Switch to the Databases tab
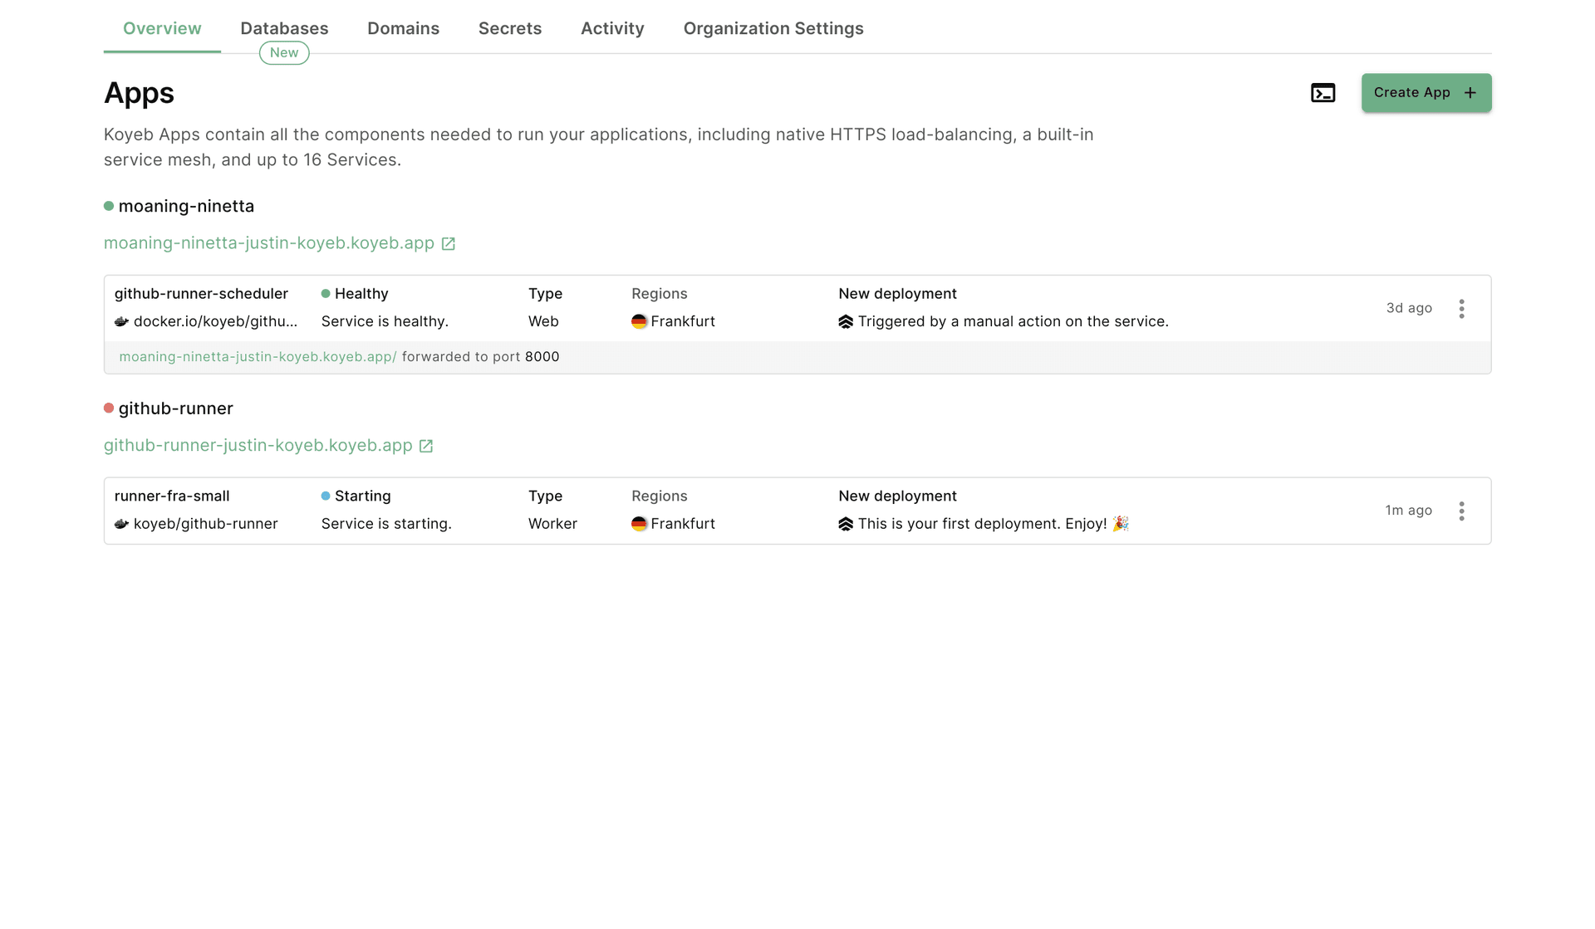This screenshot has height=929, width=1595. (x=284, y=27)
